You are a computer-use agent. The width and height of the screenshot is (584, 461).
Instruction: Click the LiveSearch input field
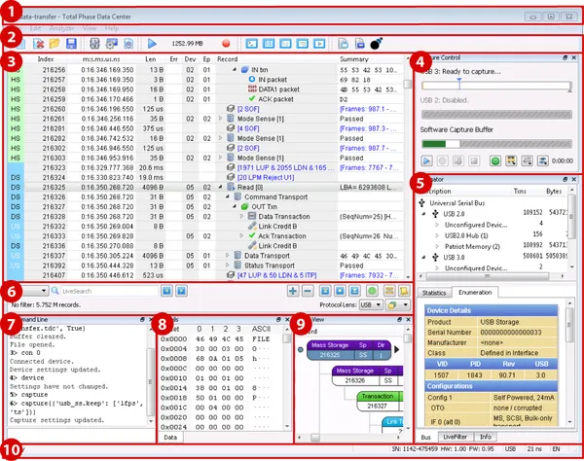(109, 291)
